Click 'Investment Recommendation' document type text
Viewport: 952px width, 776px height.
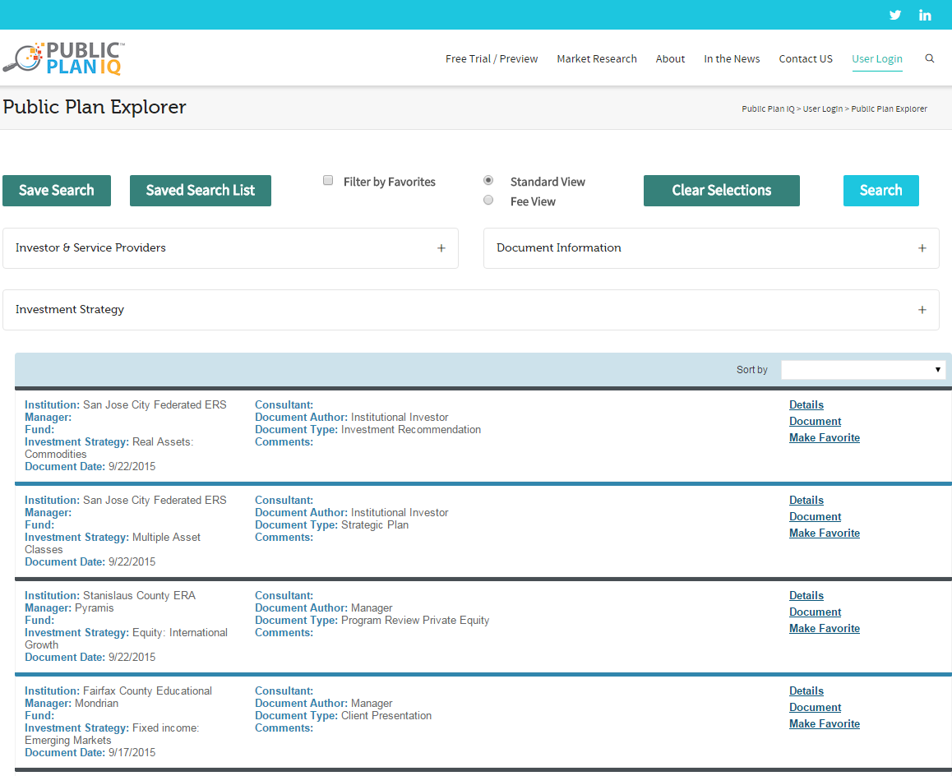pyautogui.click(x=411, y=429)
